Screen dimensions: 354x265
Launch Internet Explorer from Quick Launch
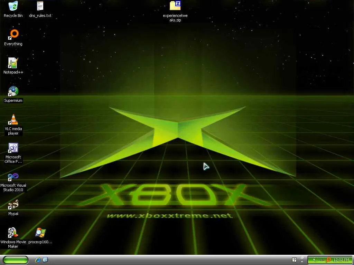click(x=38, y=260)
